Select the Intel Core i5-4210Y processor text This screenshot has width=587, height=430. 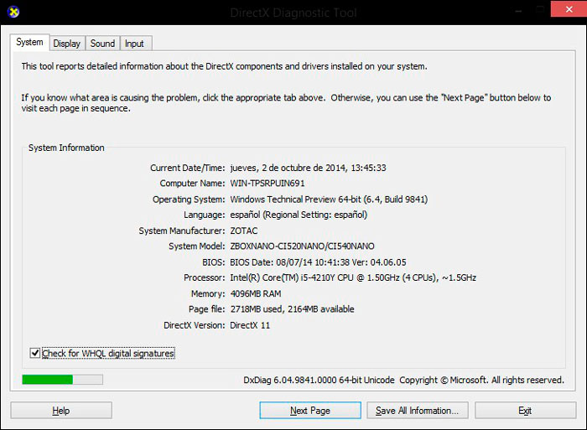click(x=352, y=277)
